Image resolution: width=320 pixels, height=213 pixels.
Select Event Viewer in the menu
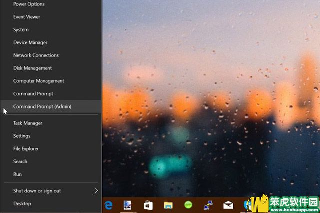[27, 17]
